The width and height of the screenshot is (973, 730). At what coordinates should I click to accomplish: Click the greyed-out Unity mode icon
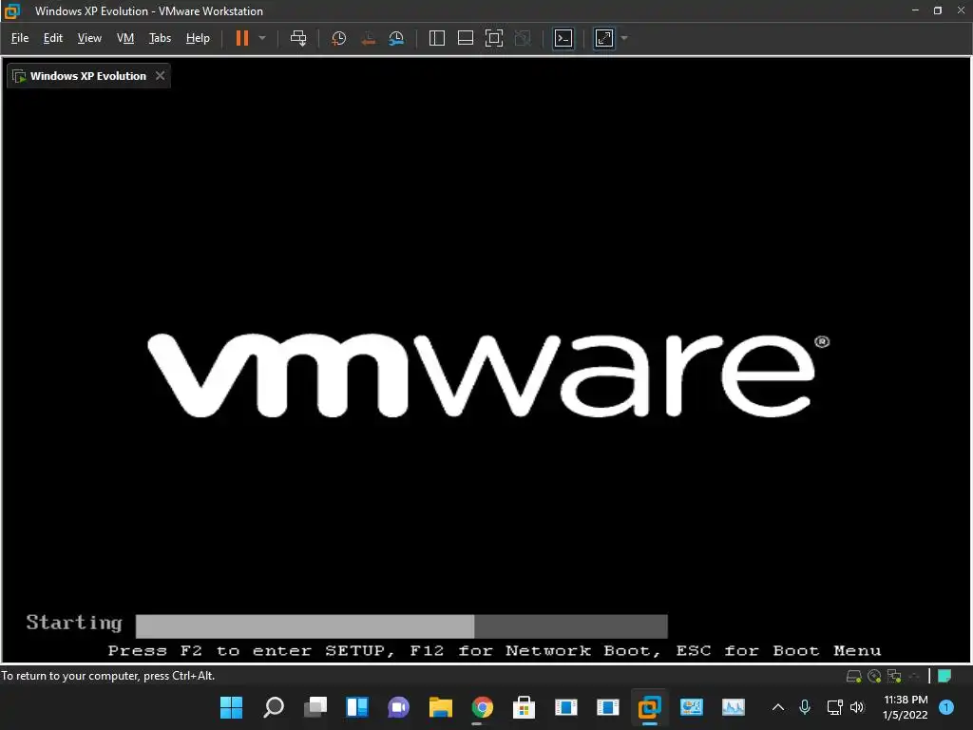coord(524,38)
